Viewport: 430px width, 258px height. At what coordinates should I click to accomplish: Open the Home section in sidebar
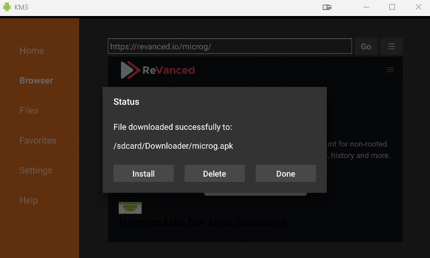[x=32, y=50]
